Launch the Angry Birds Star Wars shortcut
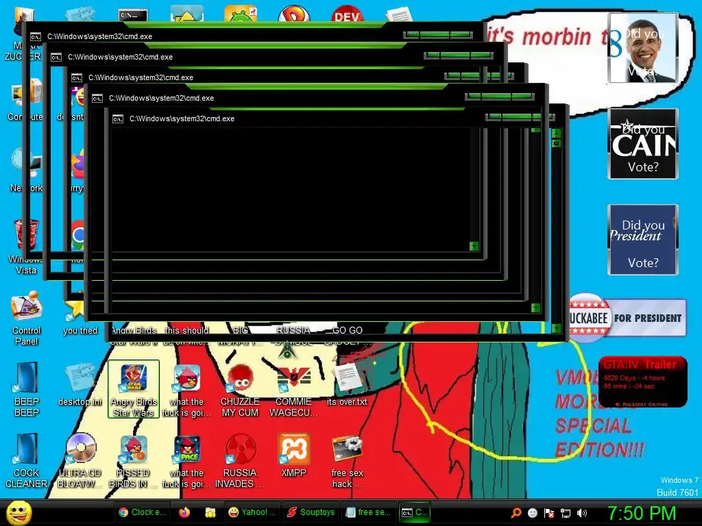702x526 pixels. click(x=134, y=389)
